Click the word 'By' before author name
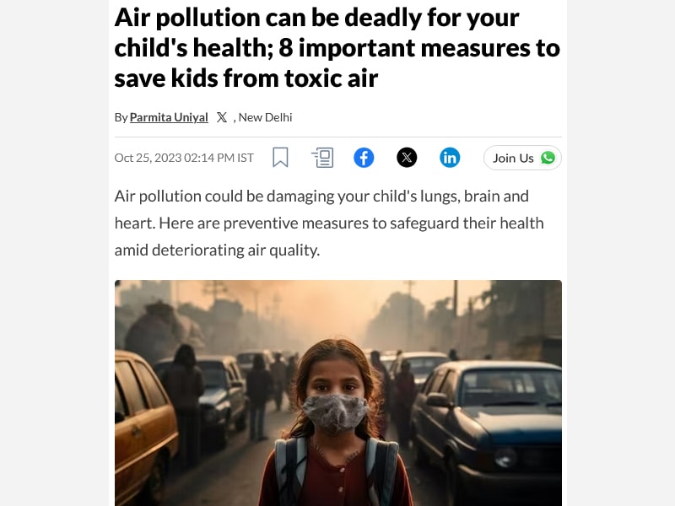 (x=121, y=117)
